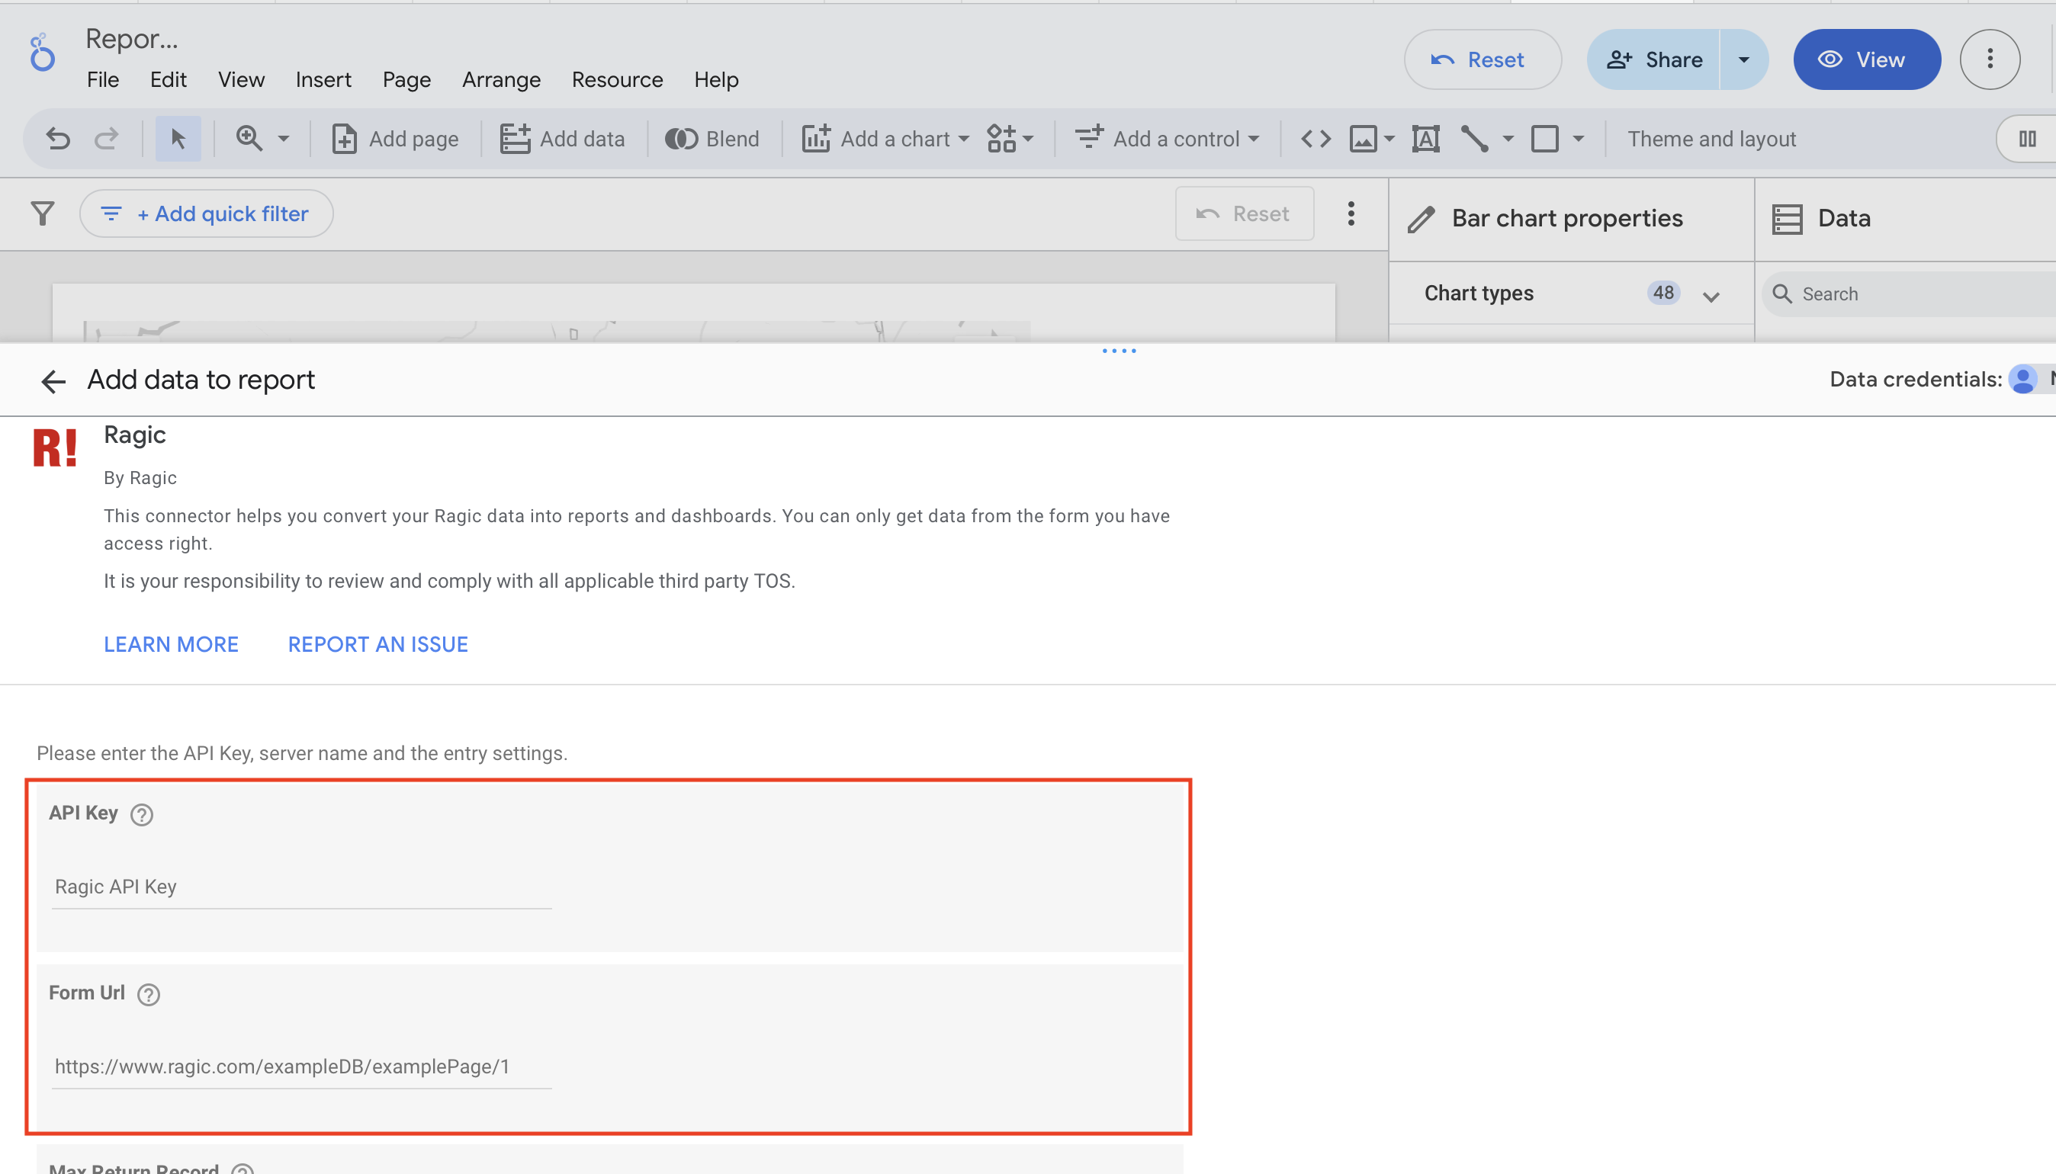Expand the Chart types section chevron
The width and height of the screenshot is (2056, 1174).
click(1711, 296)
